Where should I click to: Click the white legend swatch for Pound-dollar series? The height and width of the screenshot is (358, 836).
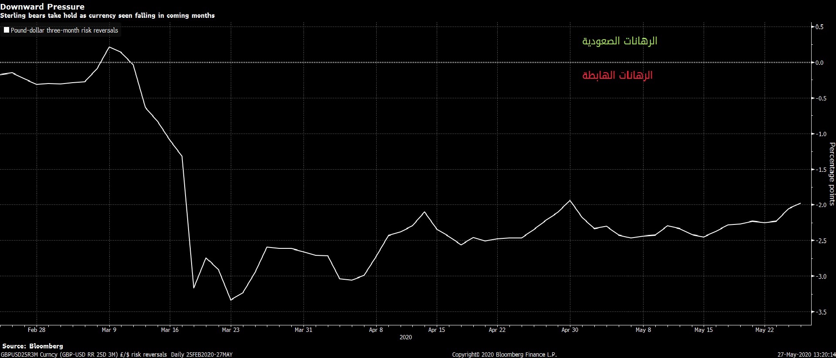(x=7, y=30)
